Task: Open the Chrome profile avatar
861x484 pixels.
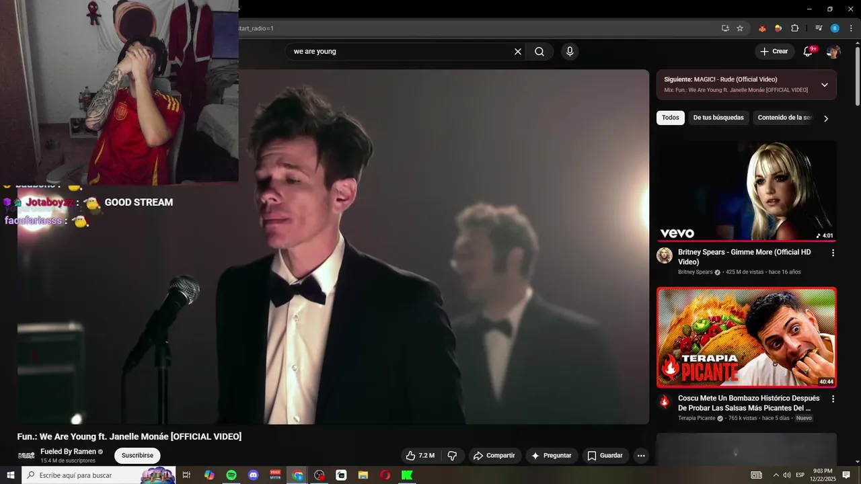Action: [x=835, y=28]
